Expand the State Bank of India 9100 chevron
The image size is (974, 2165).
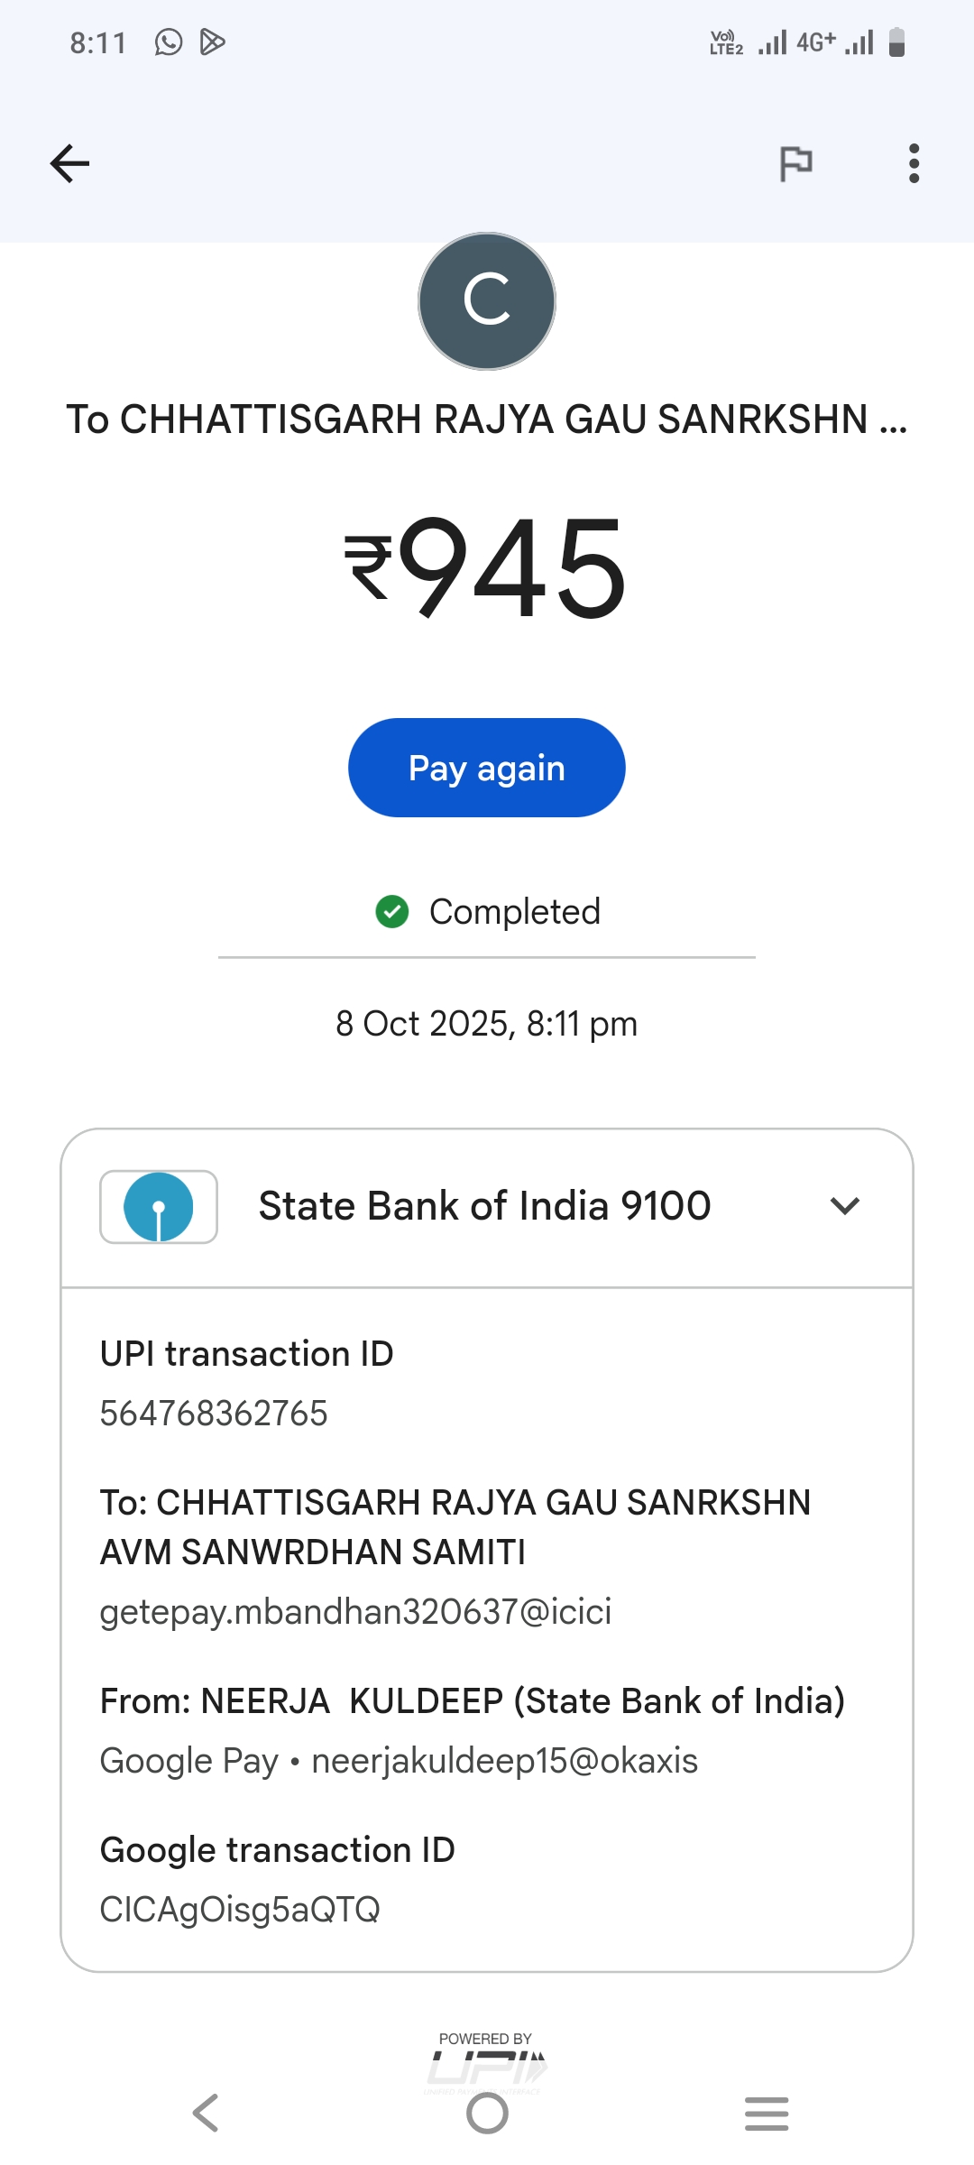(x=845, y=1206)
